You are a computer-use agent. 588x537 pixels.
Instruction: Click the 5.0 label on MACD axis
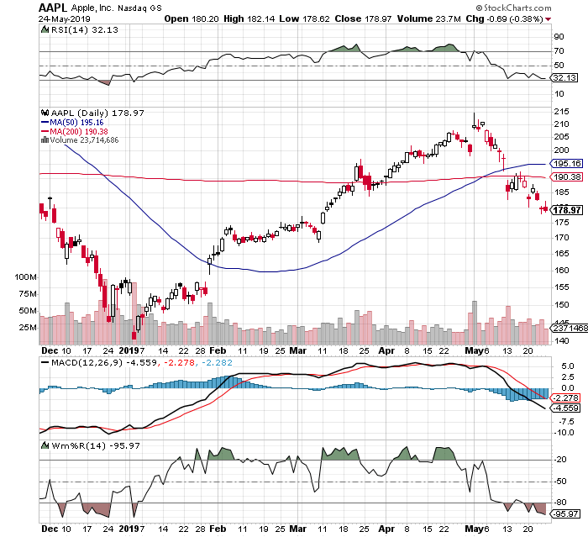[568, 366]
